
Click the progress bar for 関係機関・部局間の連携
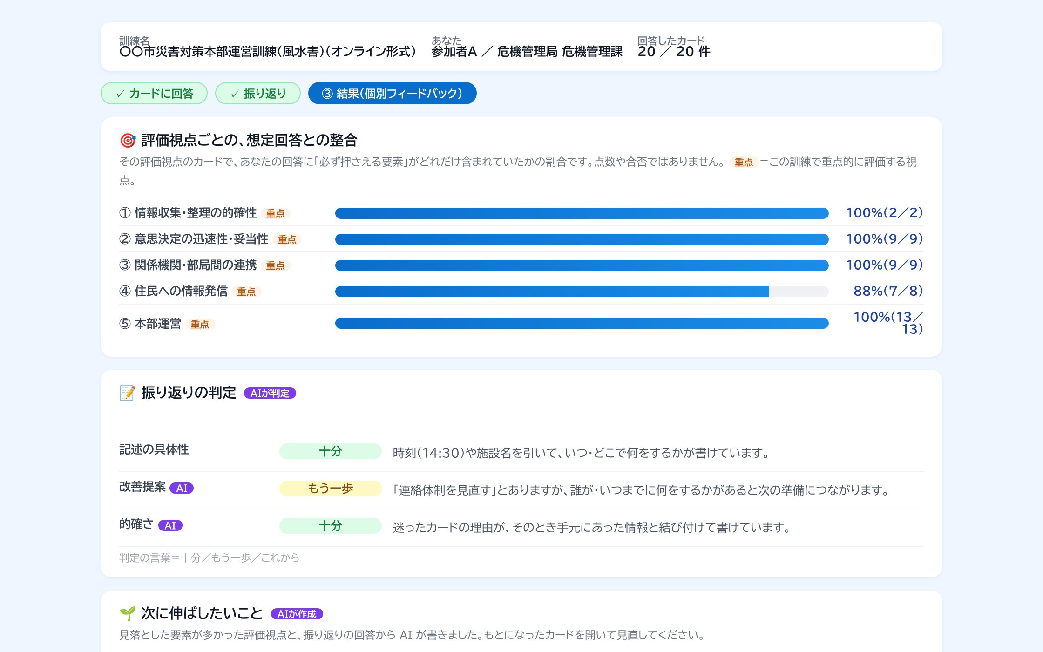582,265
